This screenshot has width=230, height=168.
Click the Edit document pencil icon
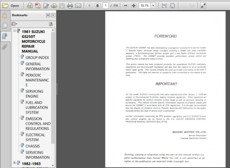(46, 6)
